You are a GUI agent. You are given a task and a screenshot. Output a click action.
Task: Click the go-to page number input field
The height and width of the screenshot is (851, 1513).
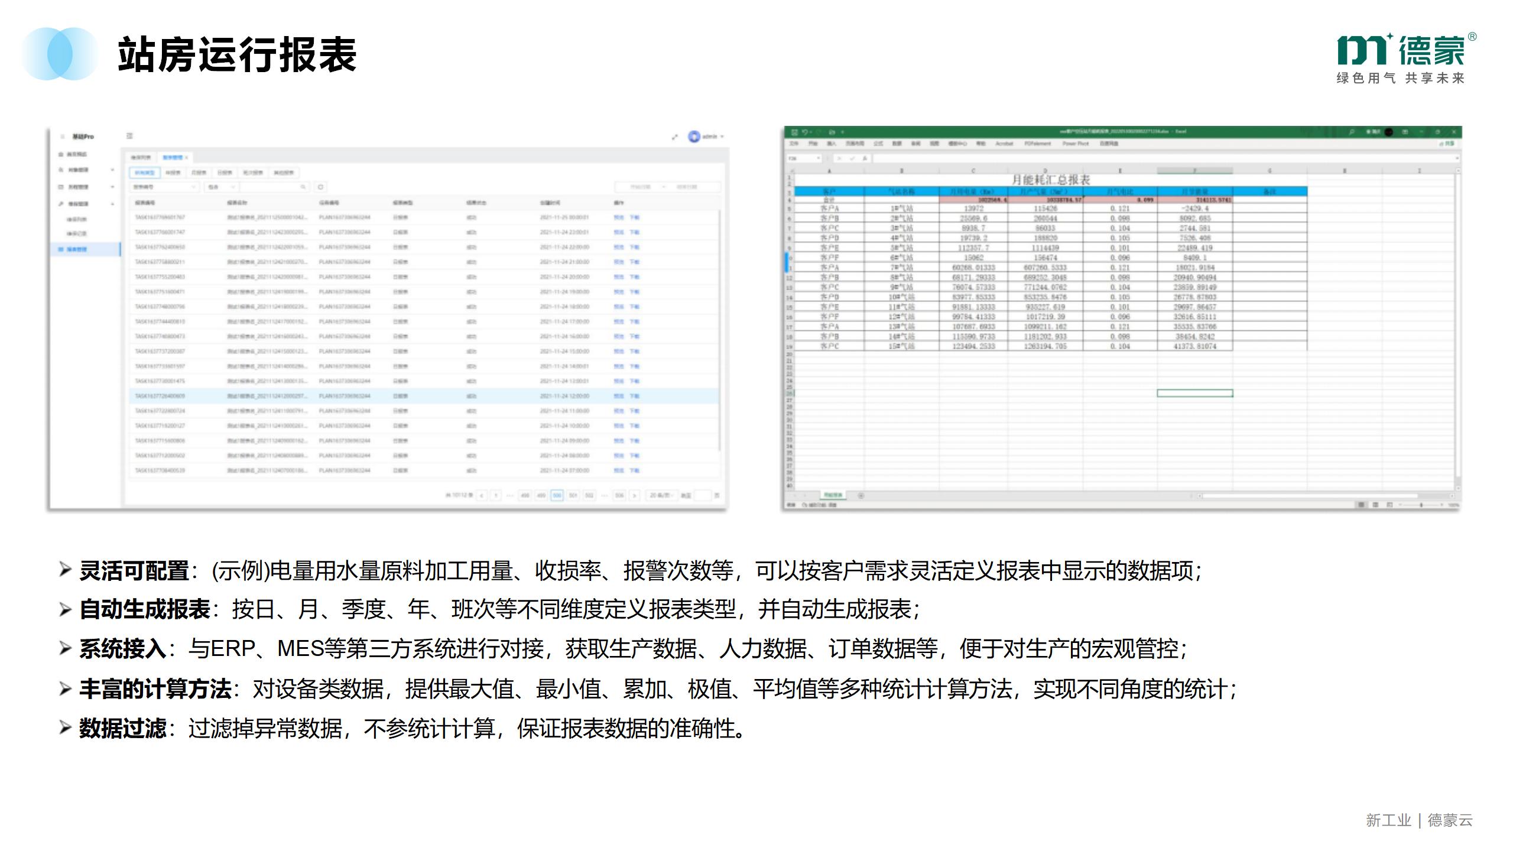point(702,495)
